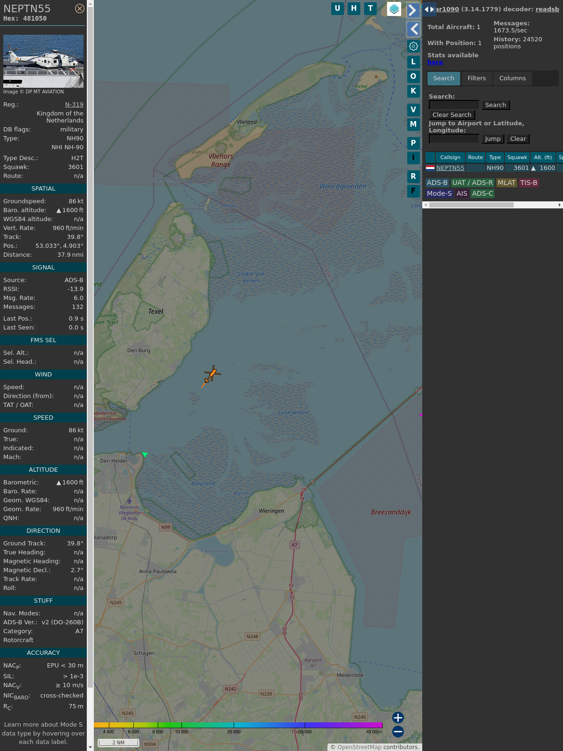The width and height of the screenshot is (563, 751).
Task: Click the settings gear icon
Action: [413, 46]
